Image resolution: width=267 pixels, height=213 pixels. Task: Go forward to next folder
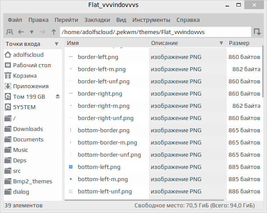coord(42,32)
